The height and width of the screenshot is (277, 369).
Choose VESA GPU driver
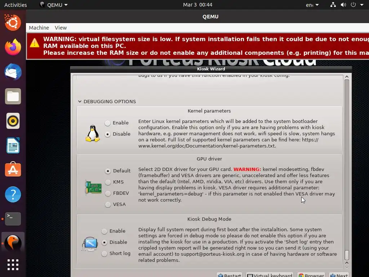click(x=108, y=205)
